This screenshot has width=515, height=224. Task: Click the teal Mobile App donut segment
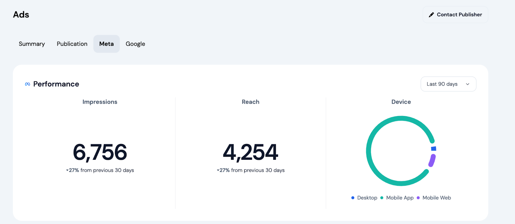[x=369, y=151]
